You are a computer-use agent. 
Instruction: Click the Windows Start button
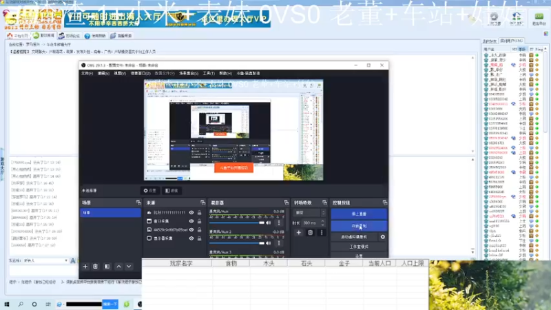(7, 304)
